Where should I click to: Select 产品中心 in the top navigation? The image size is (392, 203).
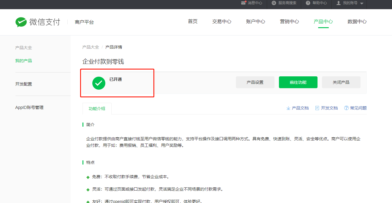323,22
